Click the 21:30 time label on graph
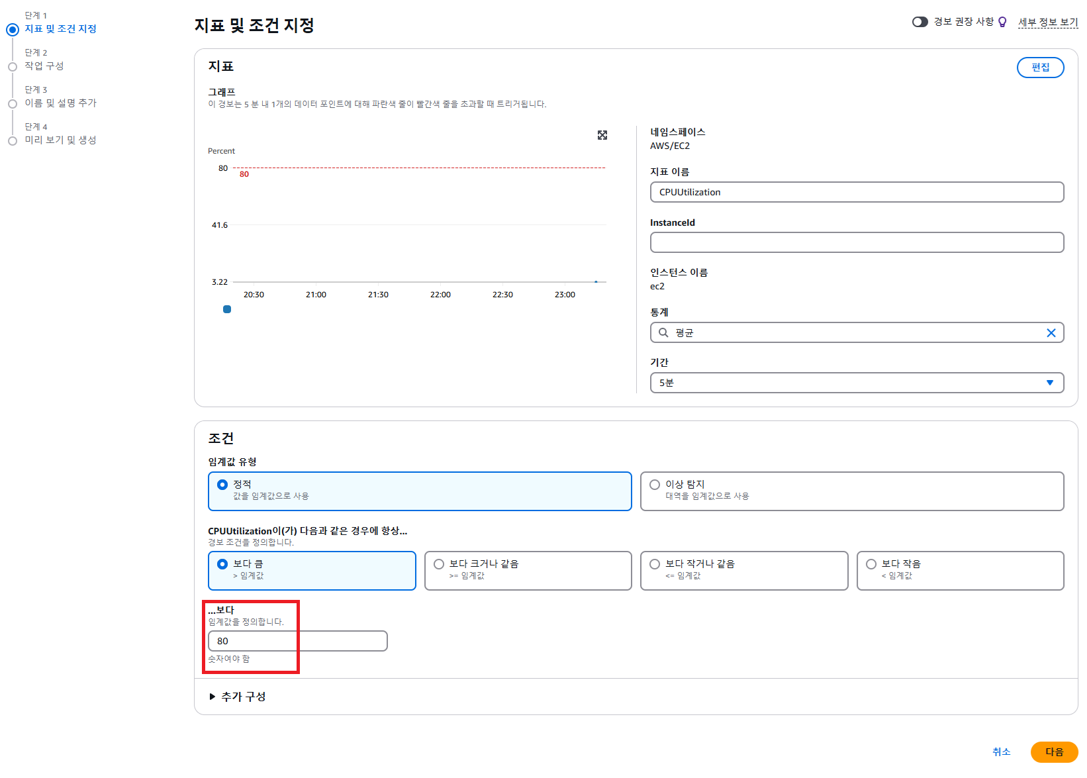The height and width of the screenshot is (778, 1087). click(x=378, y=295)
